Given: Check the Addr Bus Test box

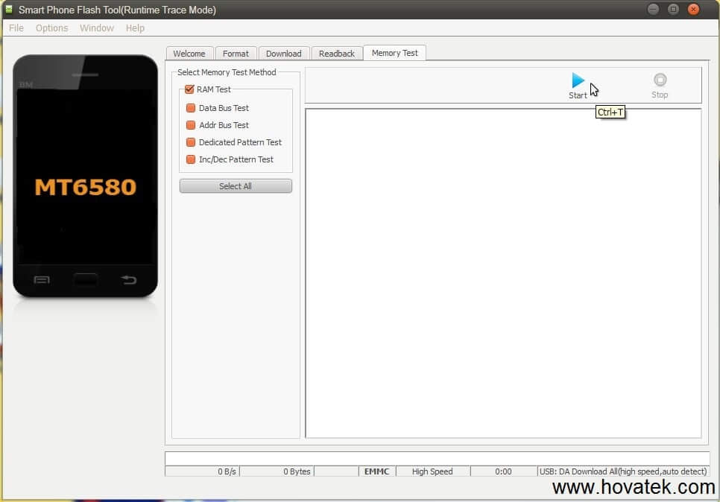Looking at the screenshot, I should click(x=191, y=125).
